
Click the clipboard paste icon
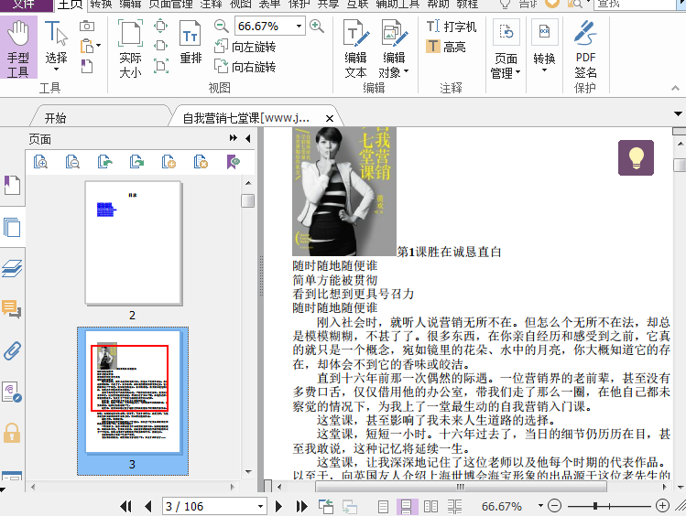click(x=87, y=46)
